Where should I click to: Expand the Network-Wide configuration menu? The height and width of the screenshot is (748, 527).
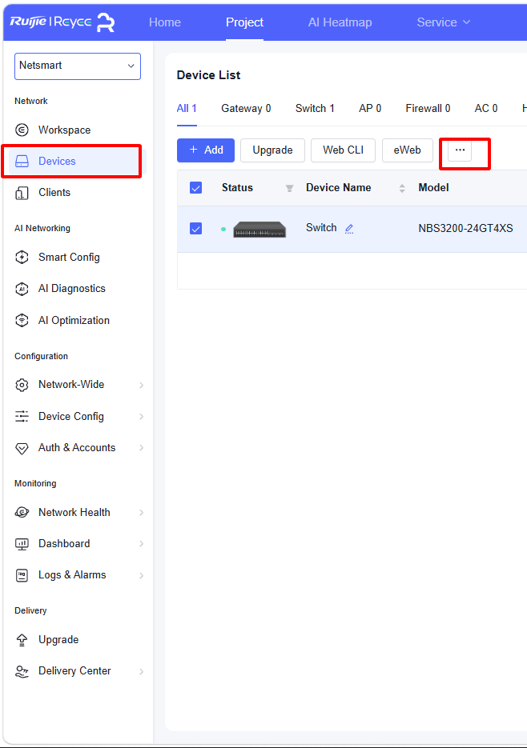(79, 385)
